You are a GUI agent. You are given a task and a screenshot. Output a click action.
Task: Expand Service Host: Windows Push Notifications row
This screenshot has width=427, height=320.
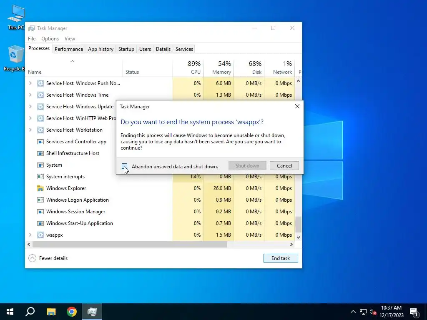point(30,83)
